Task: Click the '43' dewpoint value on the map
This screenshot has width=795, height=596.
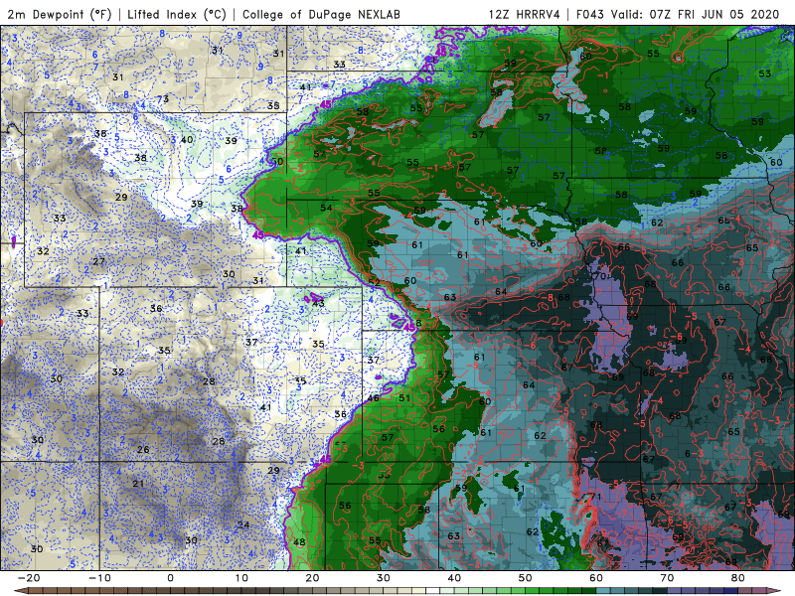Action: 318,303
